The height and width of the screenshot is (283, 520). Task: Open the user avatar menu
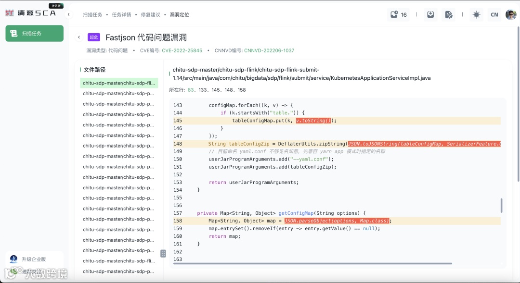coord(511,14)
